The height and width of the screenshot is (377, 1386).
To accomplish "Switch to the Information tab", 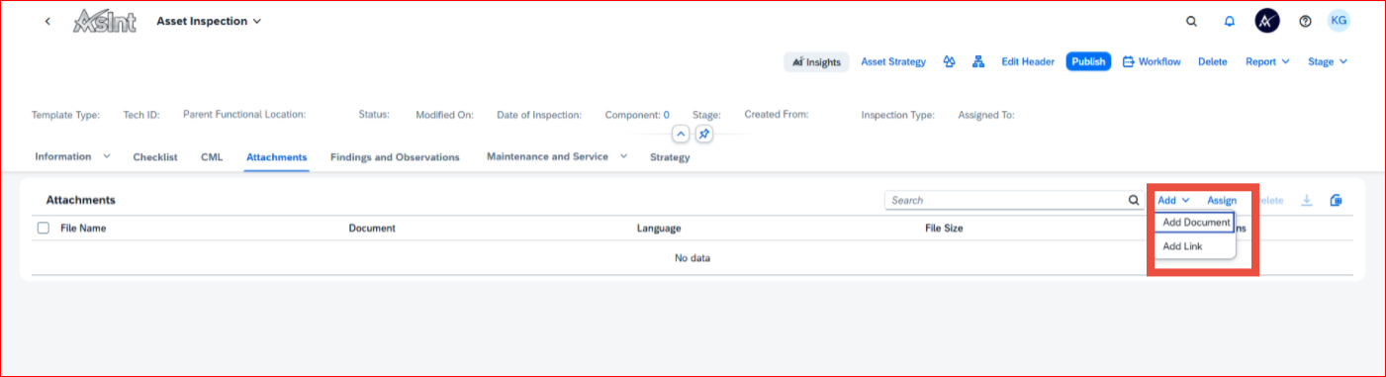I will point(63,156).
